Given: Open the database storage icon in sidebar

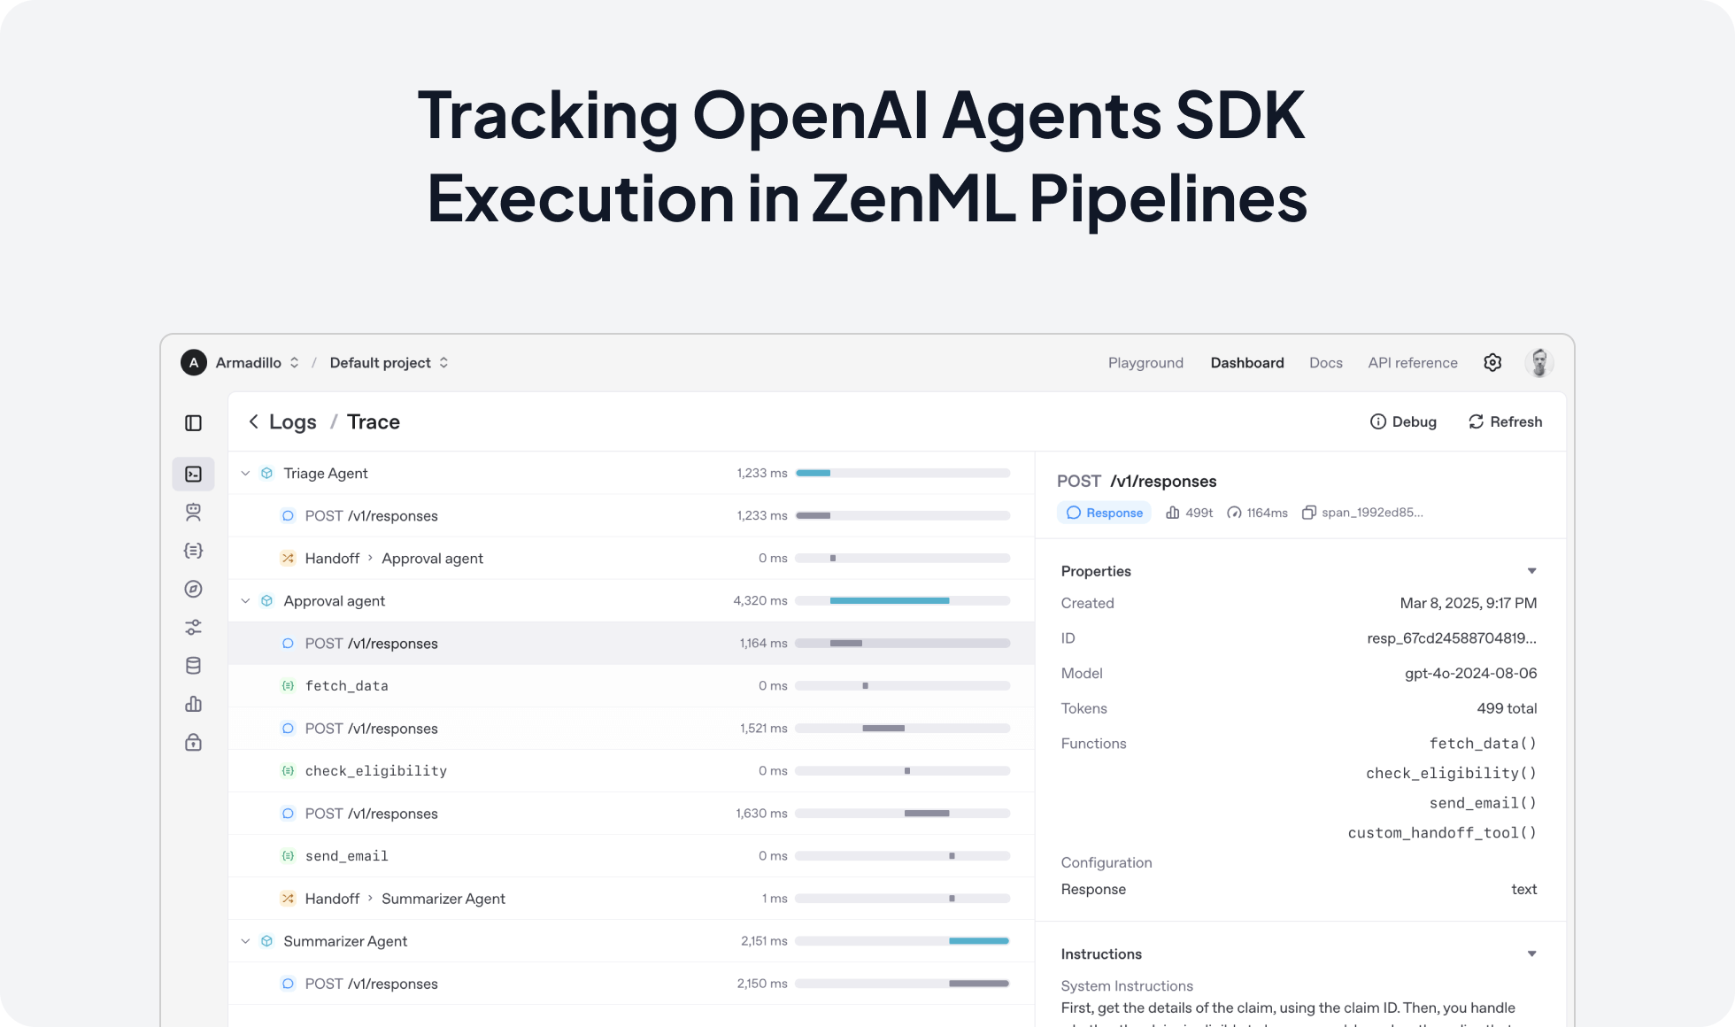Looking at the screenshot, I should (x=193, y=665).
